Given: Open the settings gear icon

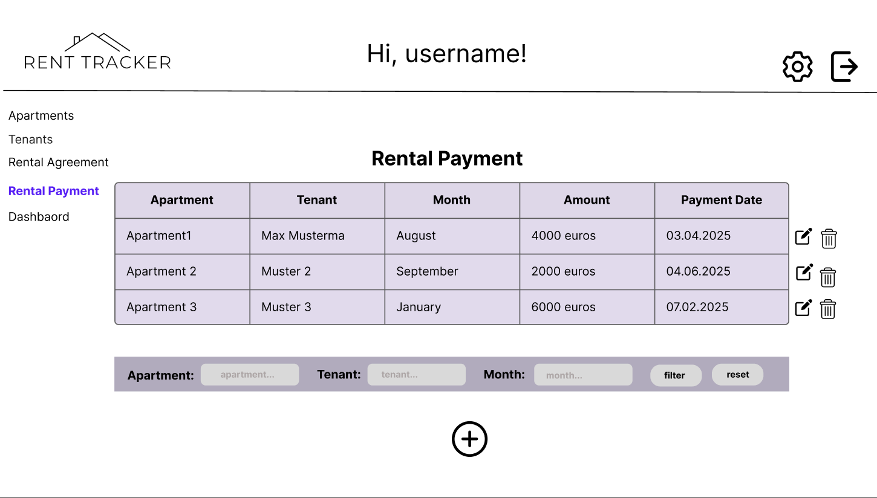Looking at the screenshot, I should tap(797, 66).
